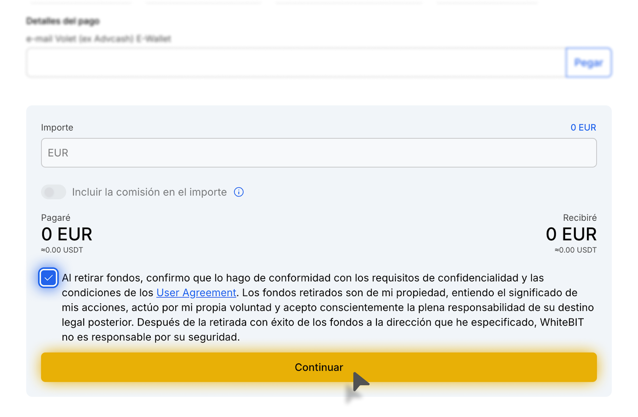This screenshot has width=638, height=417.
Task: Open the User Agreement link
Action: (x=196, y=292)
